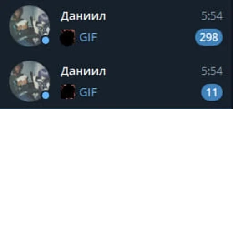Viewport: 233px width, 233px height.
Task: Click the avatar of the first Даниил chat
Action: coord(30,26)
